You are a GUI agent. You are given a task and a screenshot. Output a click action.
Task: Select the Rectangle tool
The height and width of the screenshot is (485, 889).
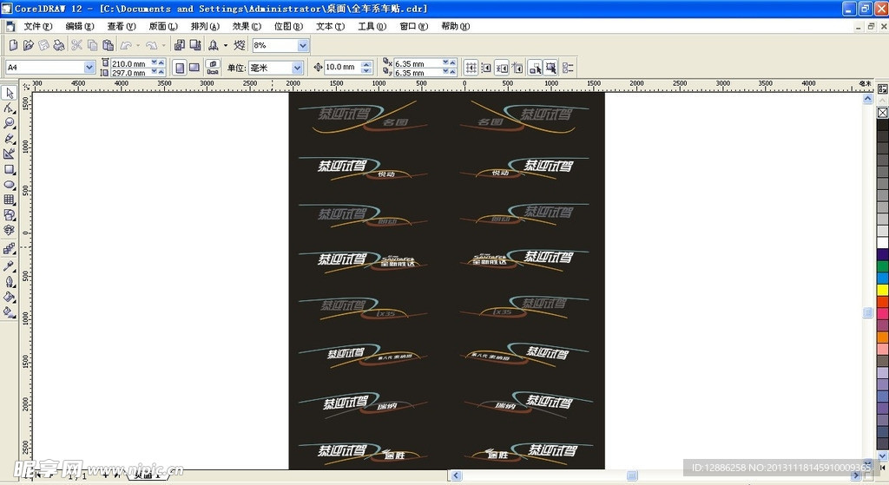pyautogui.click(x=9, y=169)
